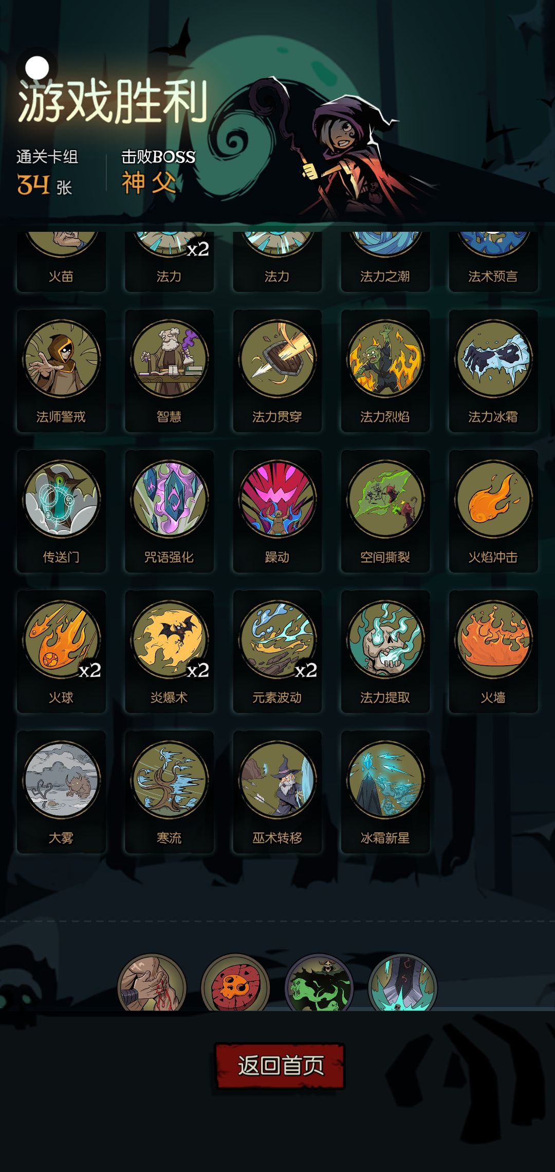Select the red mask relic icon
Screen dimensions: 555x1172
[x=235, y=983]
